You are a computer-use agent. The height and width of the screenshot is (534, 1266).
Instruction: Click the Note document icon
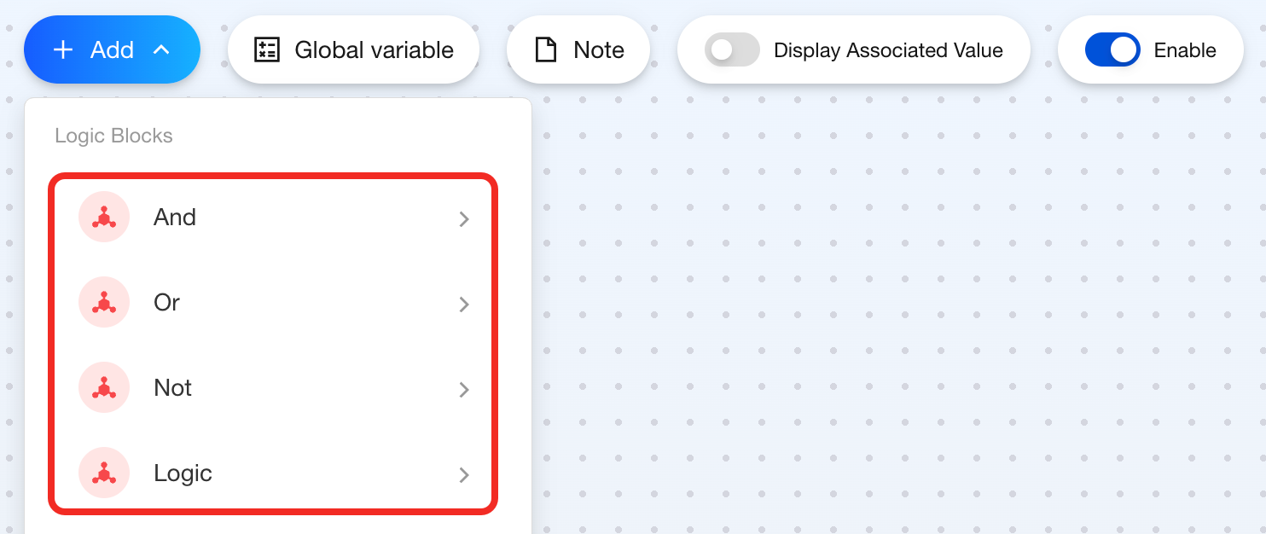tap(545, 49)
